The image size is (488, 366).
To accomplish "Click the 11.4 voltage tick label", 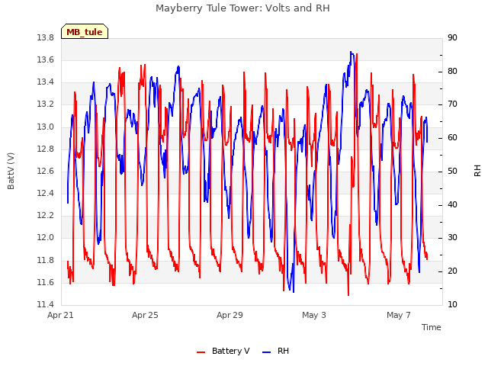I will 45,304.
